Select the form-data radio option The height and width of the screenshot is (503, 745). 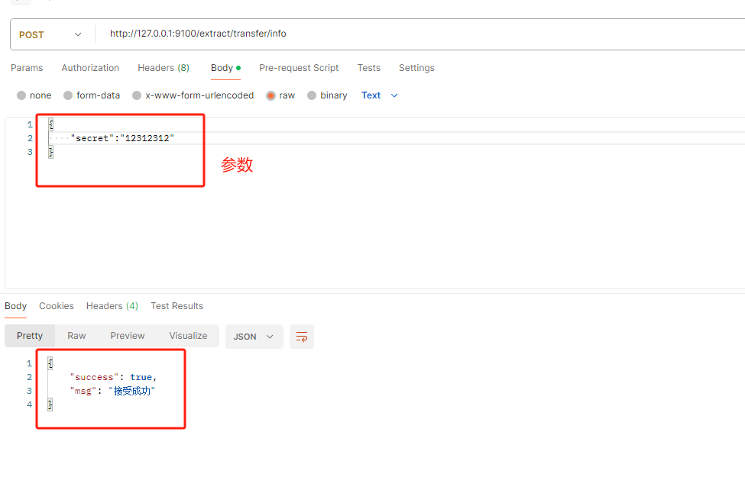[68, 95]
